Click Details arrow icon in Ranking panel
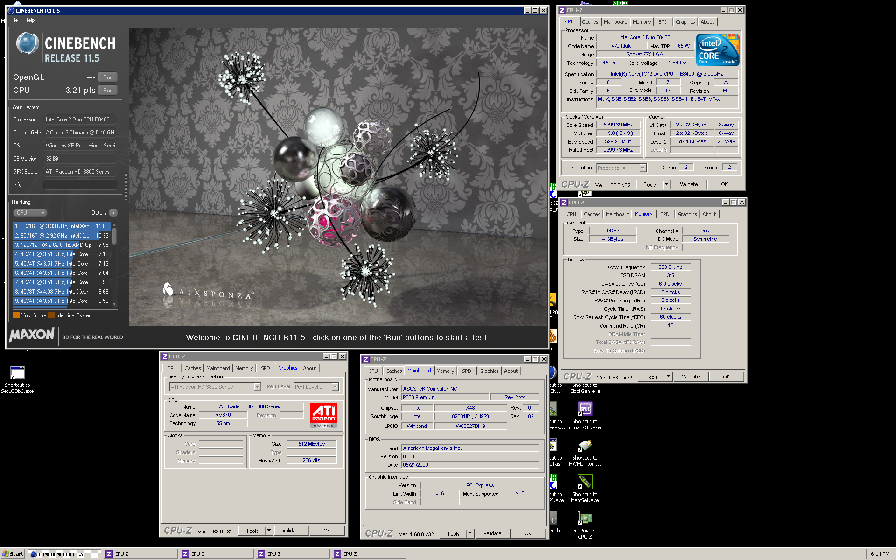Screen dimensions: 896x560 113,213
